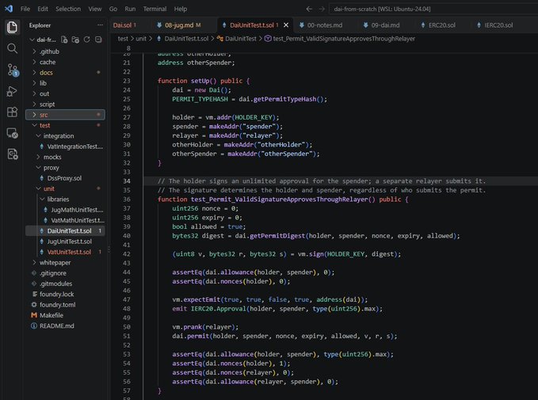Viewport: 538px width, 400px height.
Task: Open Explorer more actions ellipsis
Action: tap(100, 25)
